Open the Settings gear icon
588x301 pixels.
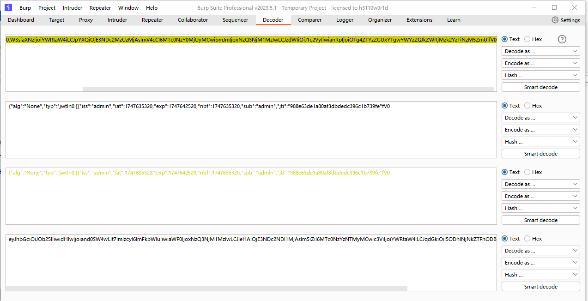pos(555,20)
